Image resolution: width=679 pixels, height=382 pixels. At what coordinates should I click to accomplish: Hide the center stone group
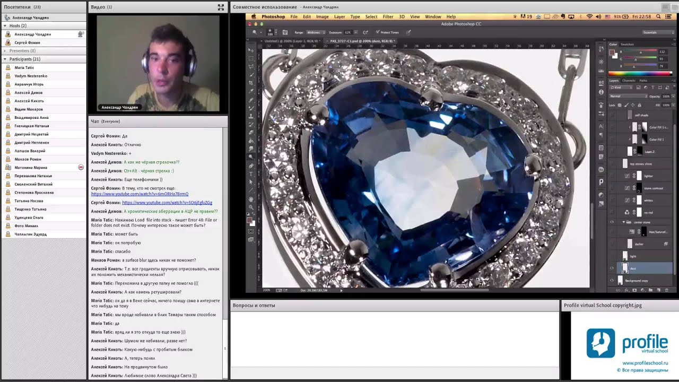click(612, 222)
